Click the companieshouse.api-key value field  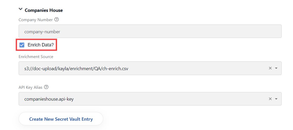tap(150, 99)
